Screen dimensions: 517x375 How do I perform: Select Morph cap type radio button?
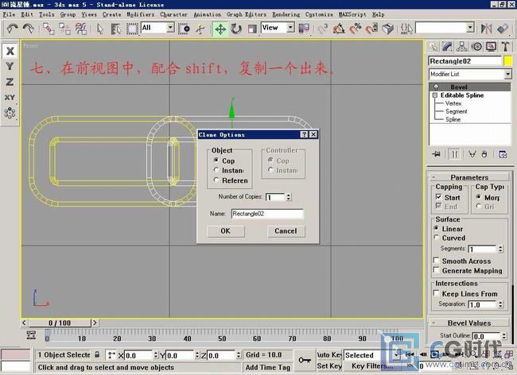[x=478, y=197]
